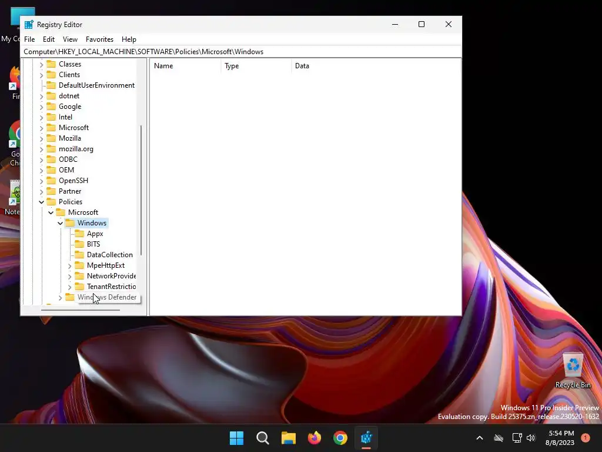Click the tree pane horizontal scrollbar
Screen dimensions: 602x452
click(x=80, y=310)
